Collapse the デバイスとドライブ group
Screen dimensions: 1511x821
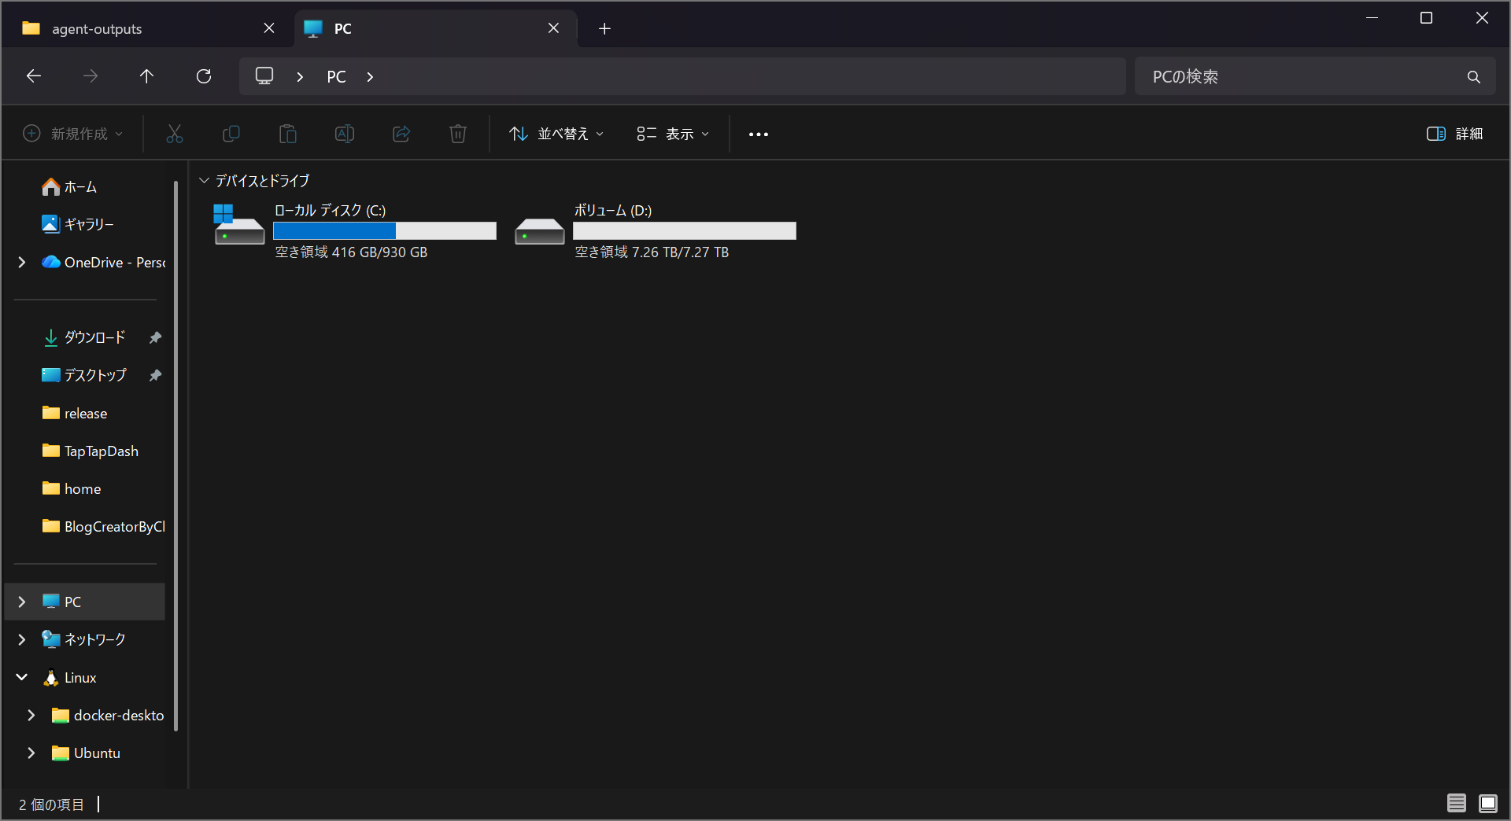click(x=204, y=181)
